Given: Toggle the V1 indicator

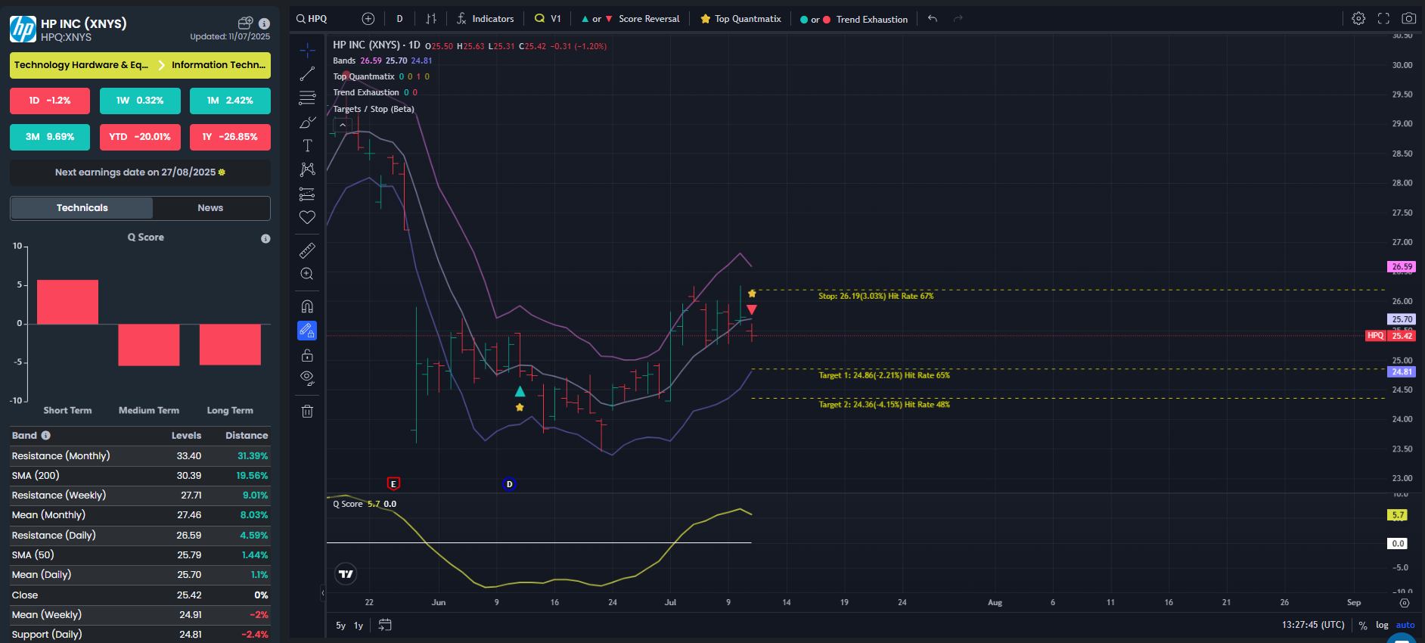Looking at the screenshot, I should tap(548, 19).
